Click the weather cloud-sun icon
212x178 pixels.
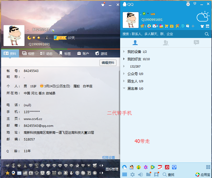click(x=203, y=16)
